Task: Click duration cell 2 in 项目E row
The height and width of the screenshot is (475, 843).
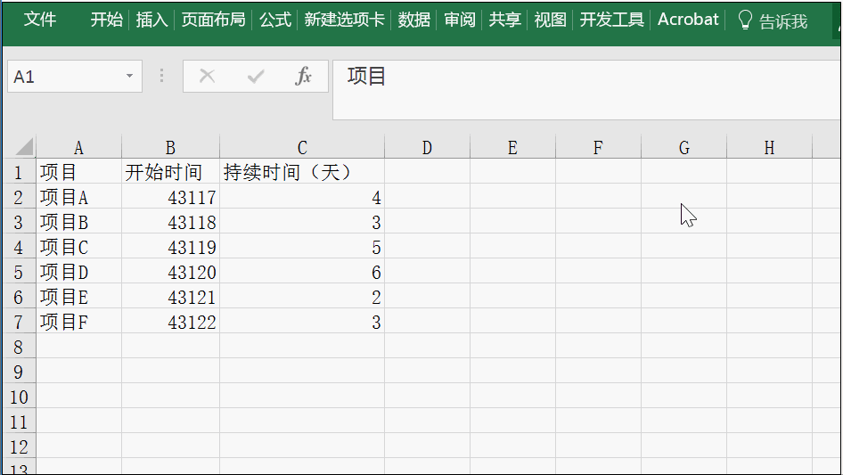Action: tap(302, 297)
